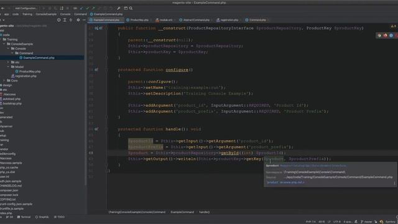Expand the etc folder under ConsoleExample
Screen dimensions: 398x224
click(x=8, y=62)
